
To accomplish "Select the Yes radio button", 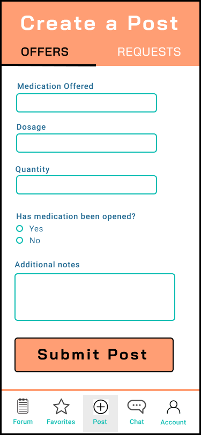I will click(19, 229).
